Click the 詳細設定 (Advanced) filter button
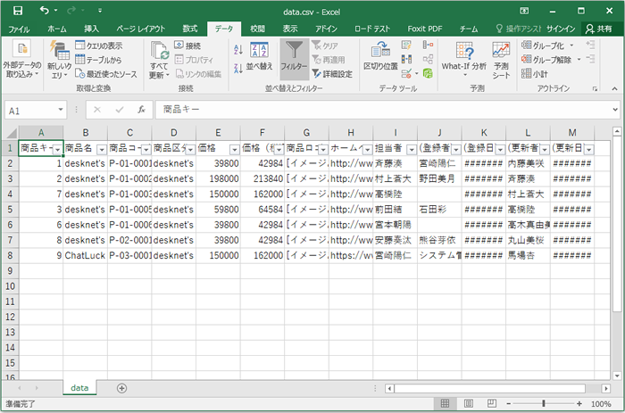Image resolution: width=625 pixels, height=413 pixels. [x=332, y=74]
